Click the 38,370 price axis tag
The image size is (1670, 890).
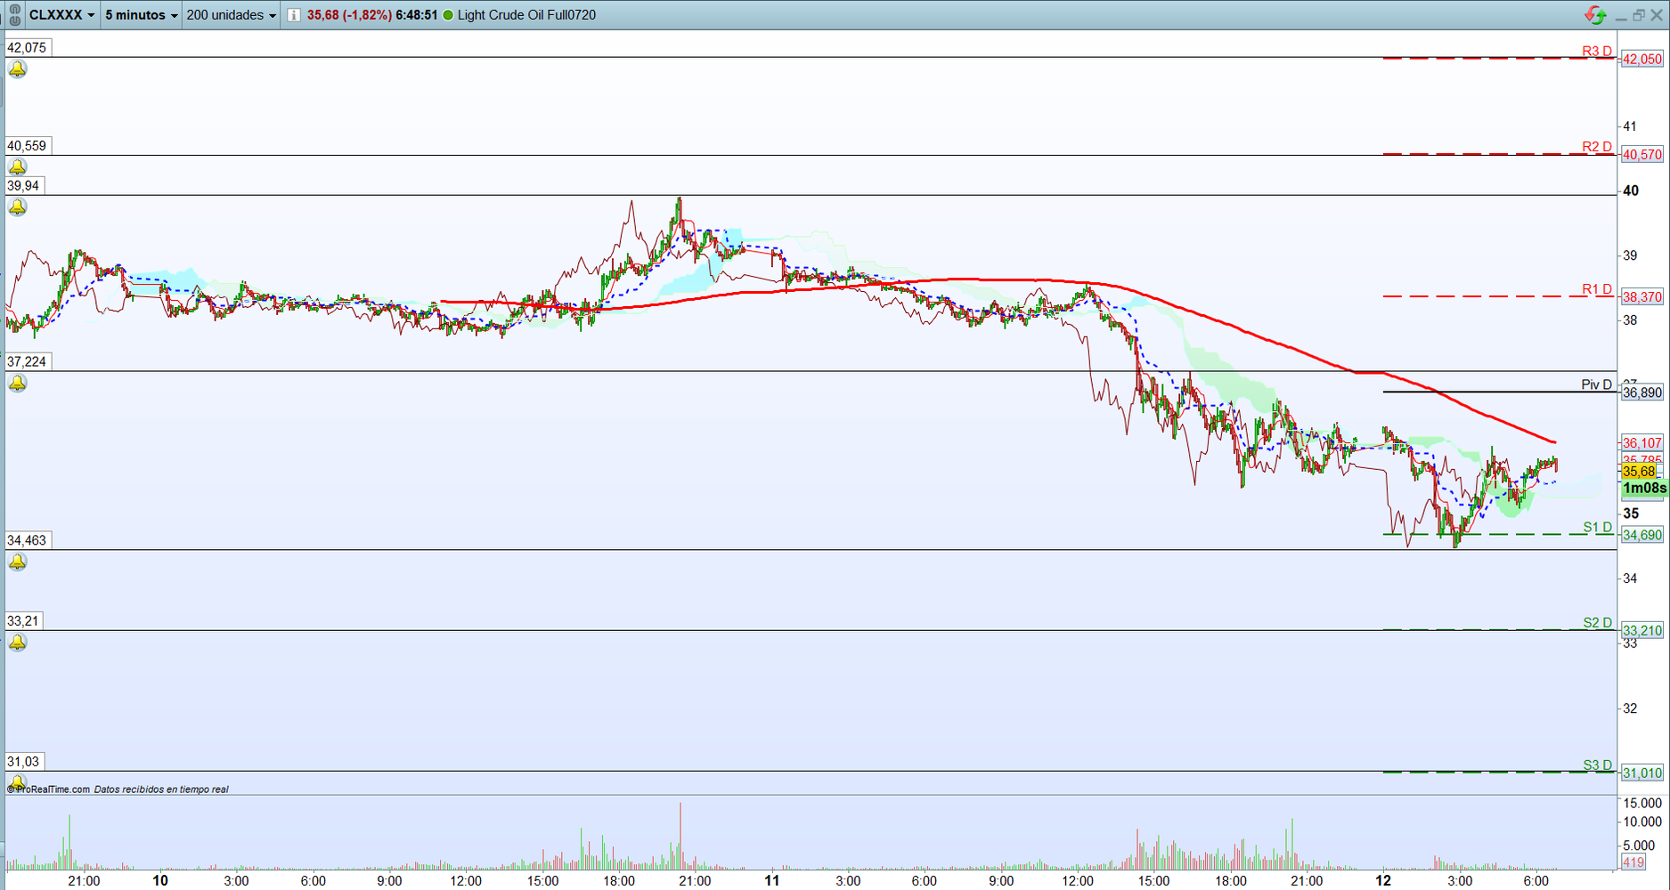click(1641, 297)
